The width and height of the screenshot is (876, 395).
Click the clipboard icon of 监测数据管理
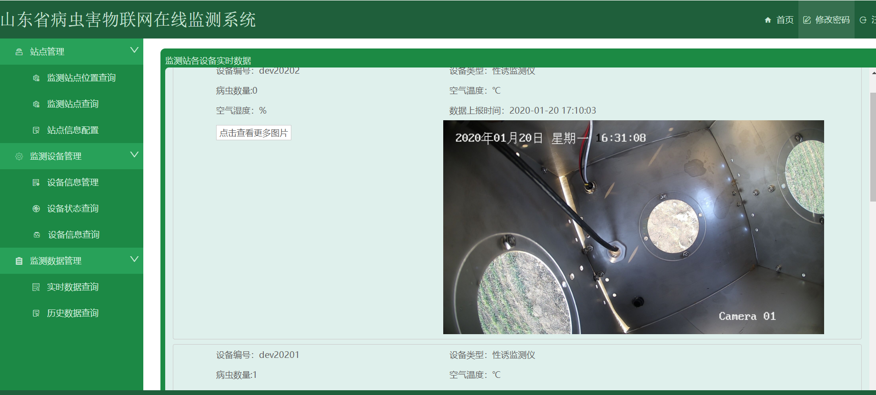point(19,261)
